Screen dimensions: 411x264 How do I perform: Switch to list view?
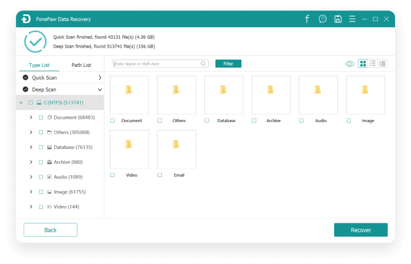point(373,64)
